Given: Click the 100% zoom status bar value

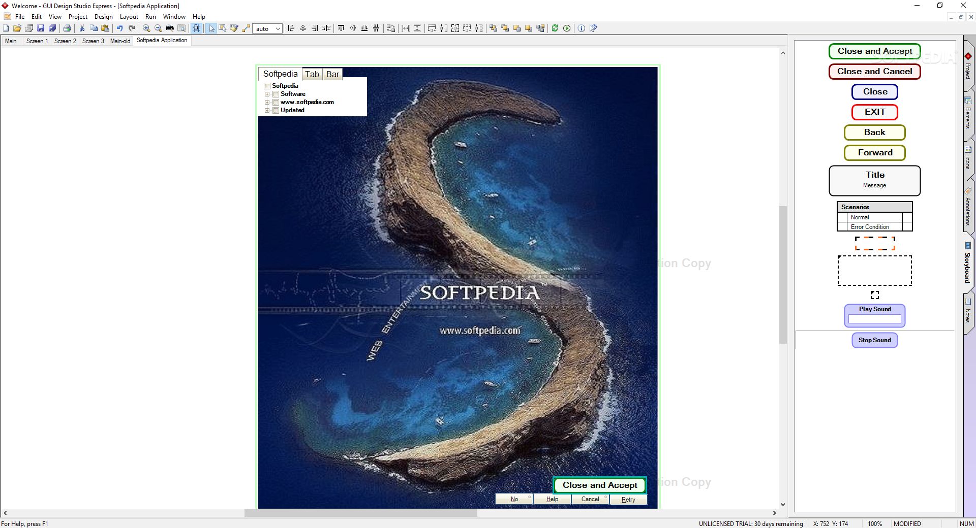Looking at the screenshot, I should pos(875,523).
